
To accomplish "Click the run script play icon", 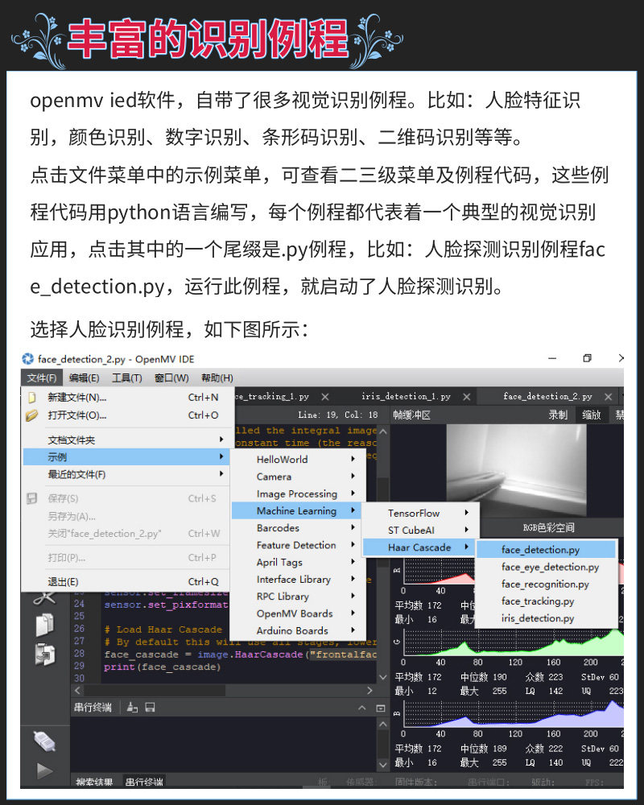I will click(x=45, y=770).
